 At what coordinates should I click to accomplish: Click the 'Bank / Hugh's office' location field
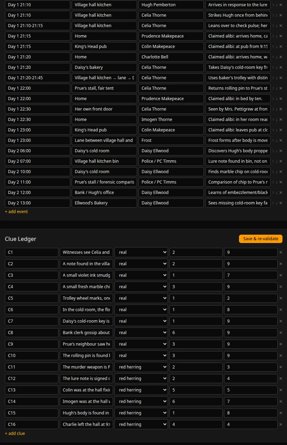104,193
